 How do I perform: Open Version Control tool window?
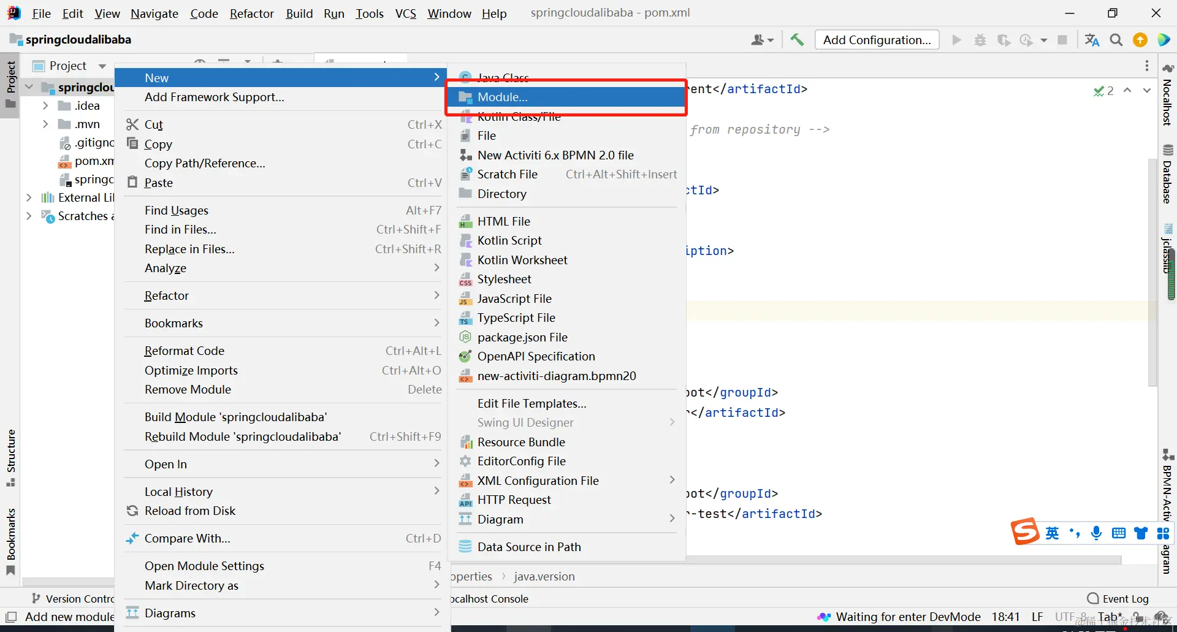(x=72, y=599)
